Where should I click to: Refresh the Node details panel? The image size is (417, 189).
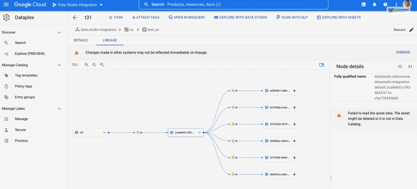(x=400, y=66)
